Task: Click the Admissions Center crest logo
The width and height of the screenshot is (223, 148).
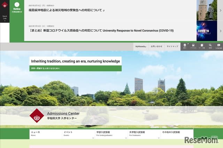Action: click(37, 116)
